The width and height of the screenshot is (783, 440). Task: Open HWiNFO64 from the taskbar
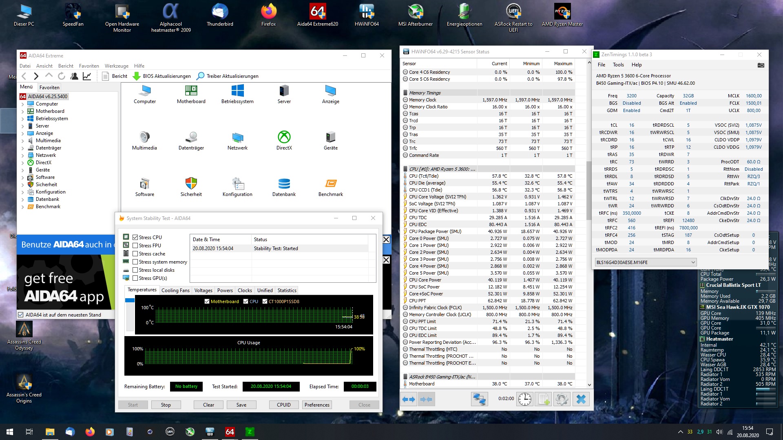point(210,432)
